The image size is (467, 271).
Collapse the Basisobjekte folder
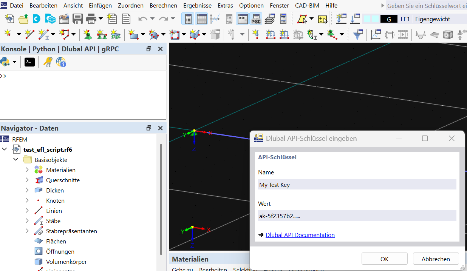click(16, 160)
